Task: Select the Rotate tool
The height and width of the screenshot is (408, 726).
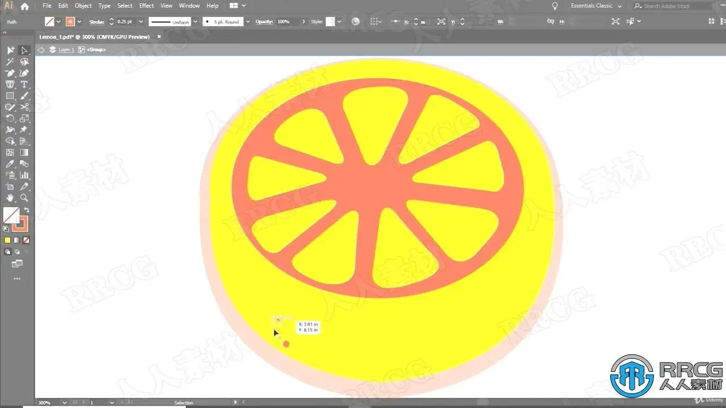Action: point(10,118)
